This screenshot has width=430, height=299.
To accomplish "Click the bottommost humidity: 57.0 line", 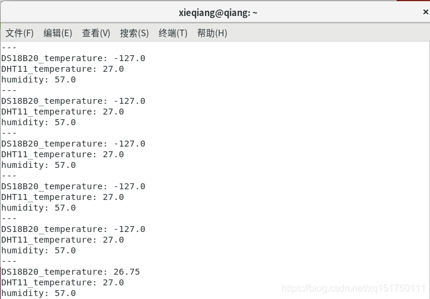I will click(39, 293).
